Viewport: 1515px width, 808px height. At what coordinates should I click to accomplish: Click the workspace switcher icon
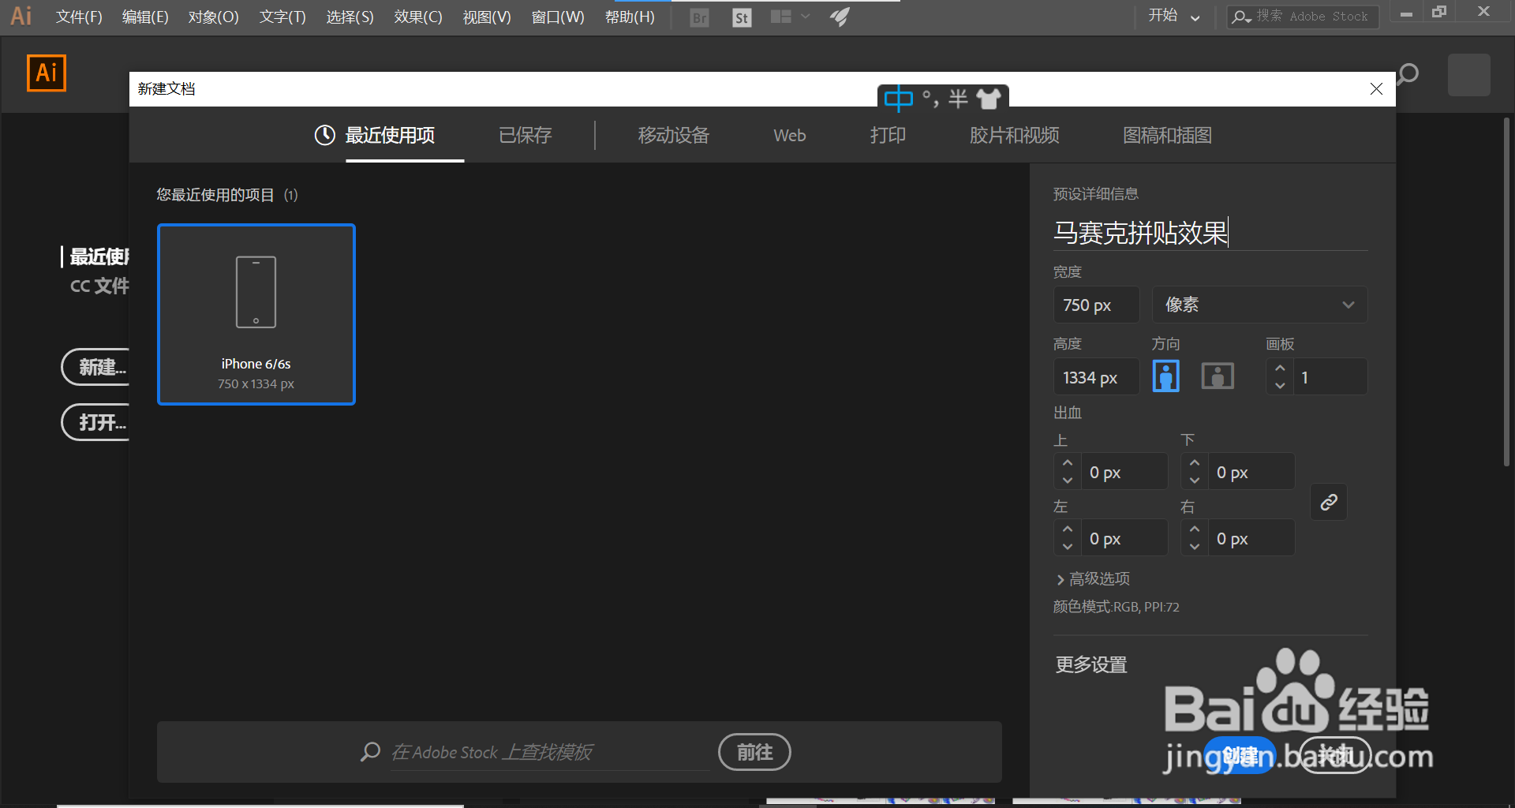(x=781, y=17)
